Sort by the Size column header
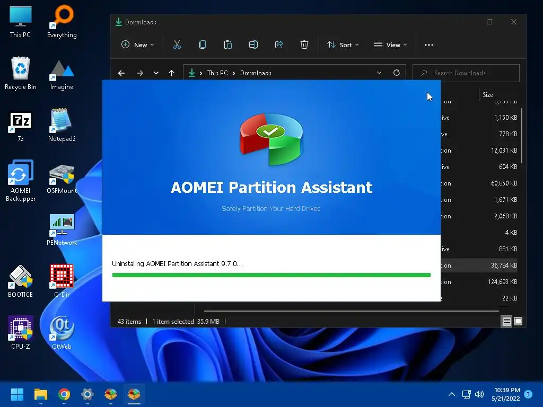The width and height of the screenshot is (543, 407). click(x=488, y=94)
